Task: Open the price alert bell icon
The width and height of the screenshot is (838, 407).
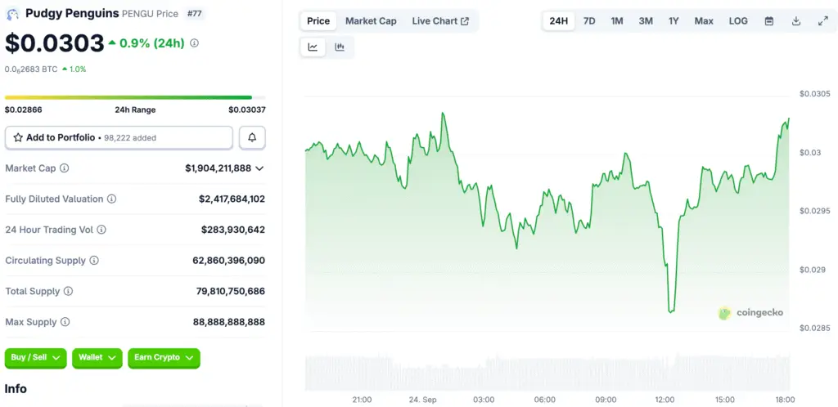Action: pos(252,137)
